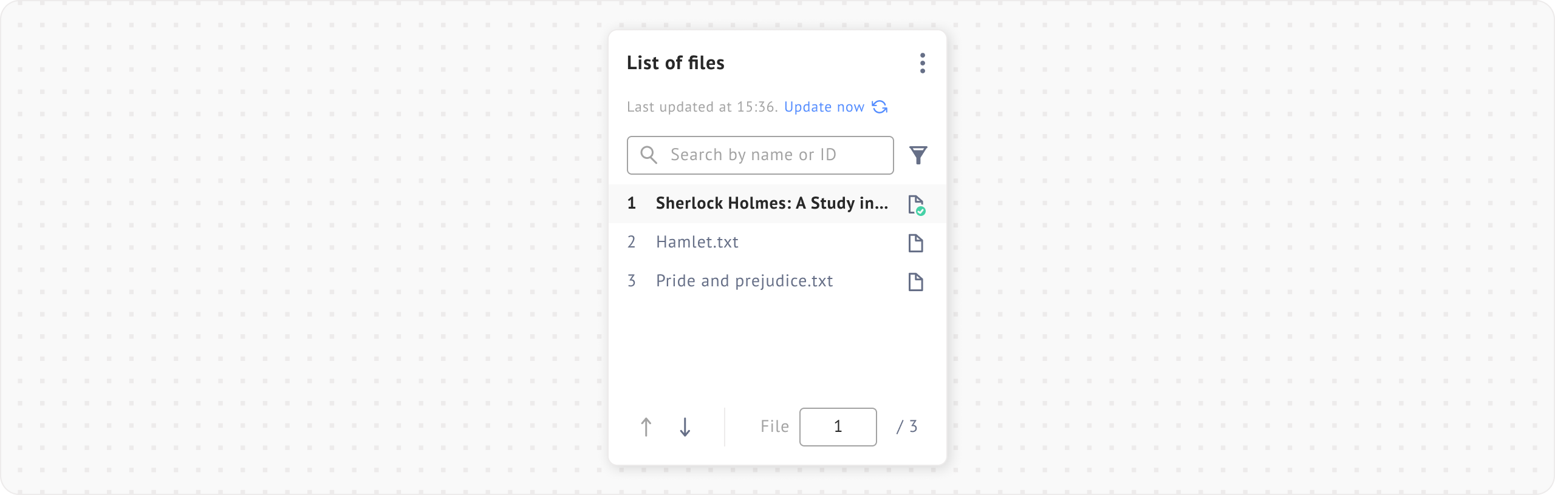The image size is (1555, 495).
Task: Go to next file with down arrow
Action: point(685,427)
